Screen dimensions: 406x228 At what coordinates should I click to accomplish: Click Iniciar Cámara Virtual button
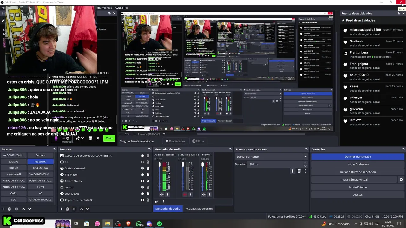(354, 180)
